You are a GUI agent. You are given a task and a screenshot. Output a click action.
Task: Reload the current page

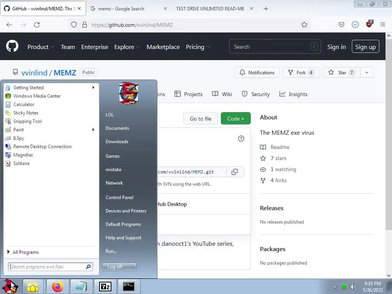tap(37, 25)
